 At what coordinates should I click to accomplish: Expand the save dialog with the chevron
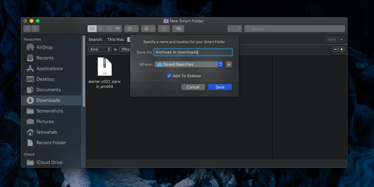coord(229,65)
